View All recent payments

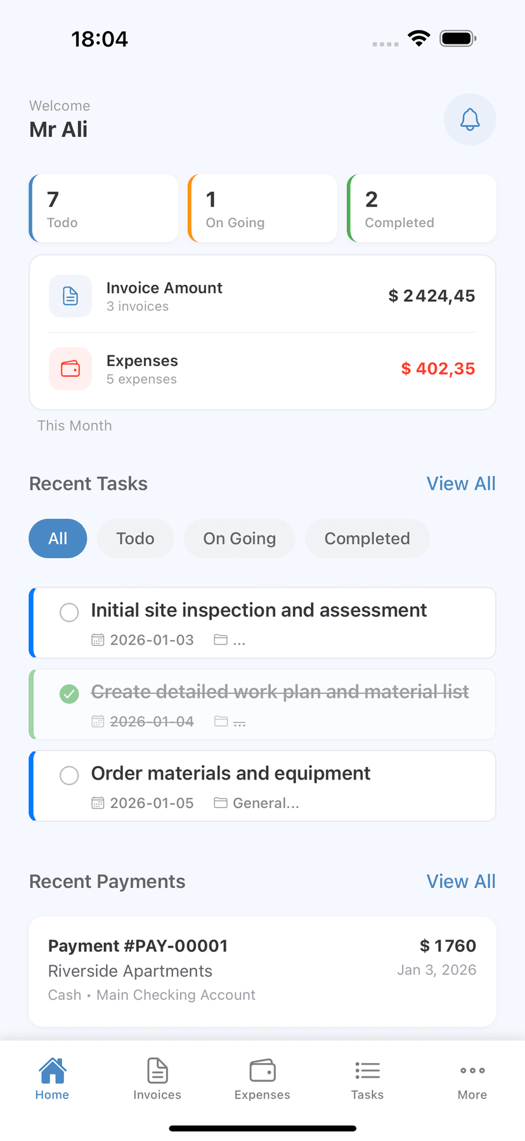(x=461, y=881)
